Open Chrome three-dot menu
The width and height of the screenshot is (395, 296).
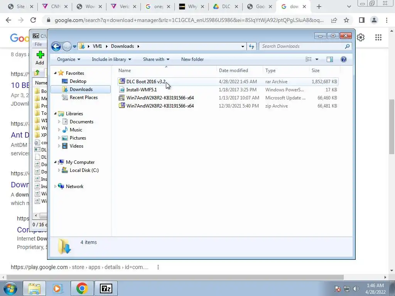[x=387, y=20]
